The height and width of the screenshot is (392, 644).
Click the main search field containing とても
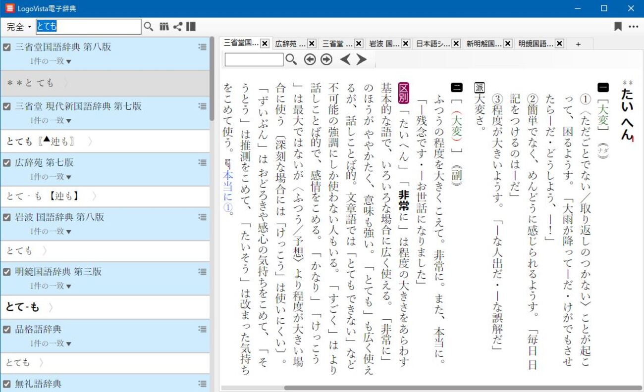88,27
